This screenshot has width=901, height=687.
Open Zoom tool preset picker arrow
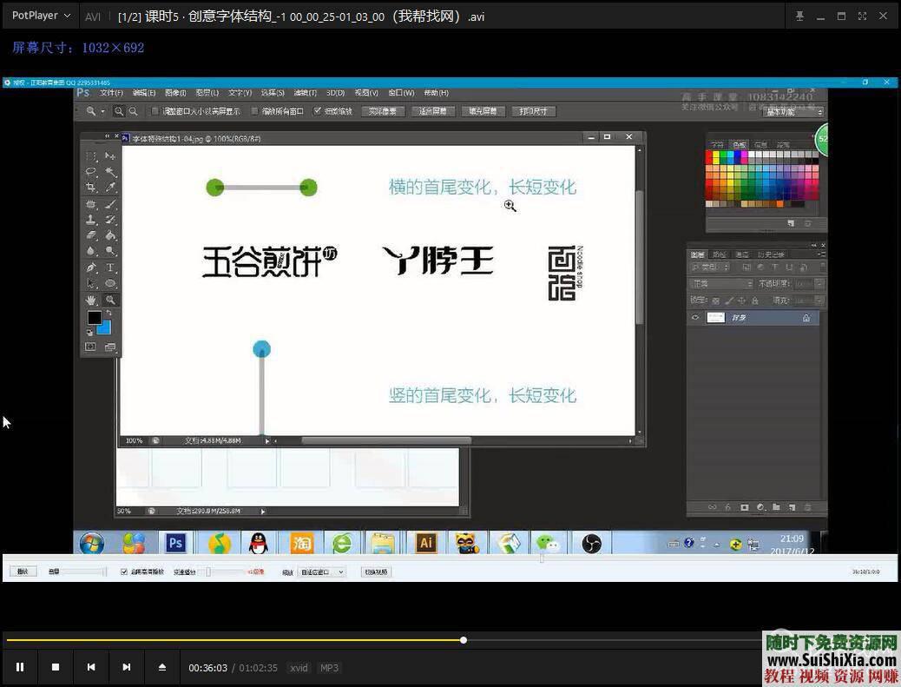click(102, 111)
